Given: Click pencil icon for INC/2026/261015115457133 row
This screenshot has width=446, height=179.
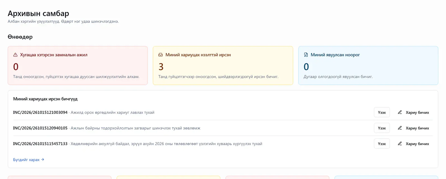Looking at the screenshot, I should tap(400, 143).
